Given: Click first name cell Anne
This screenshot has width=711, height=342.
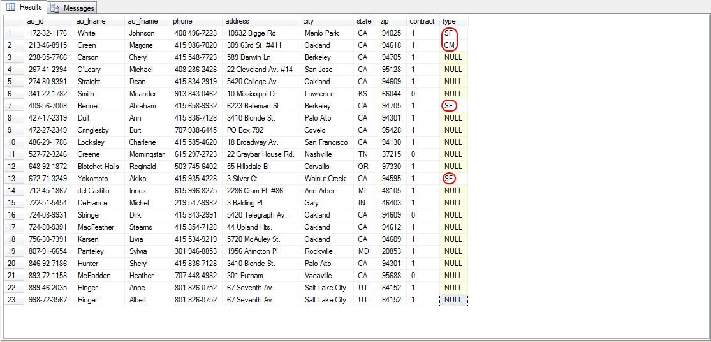Looking at the screenshot, I should 147,287.
